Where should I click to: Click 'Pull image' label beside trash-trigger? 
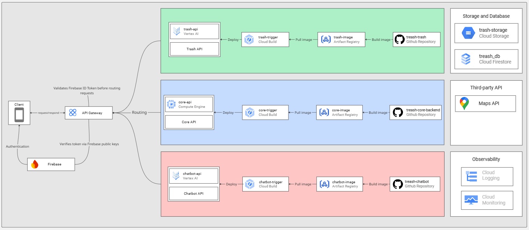[304, 39]
